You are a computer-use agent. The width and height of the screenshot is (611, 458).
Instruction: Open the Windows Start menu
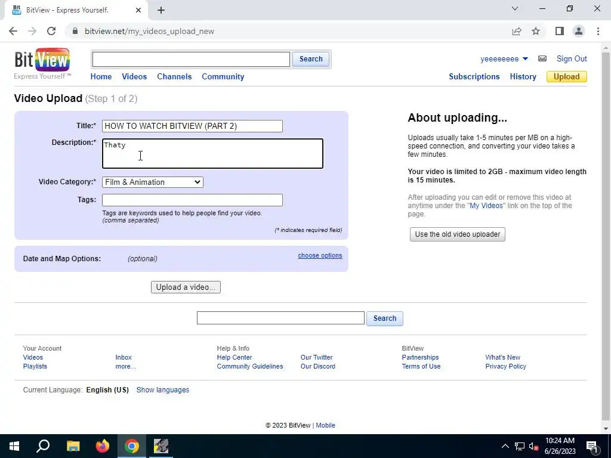[x=14, y=446]
